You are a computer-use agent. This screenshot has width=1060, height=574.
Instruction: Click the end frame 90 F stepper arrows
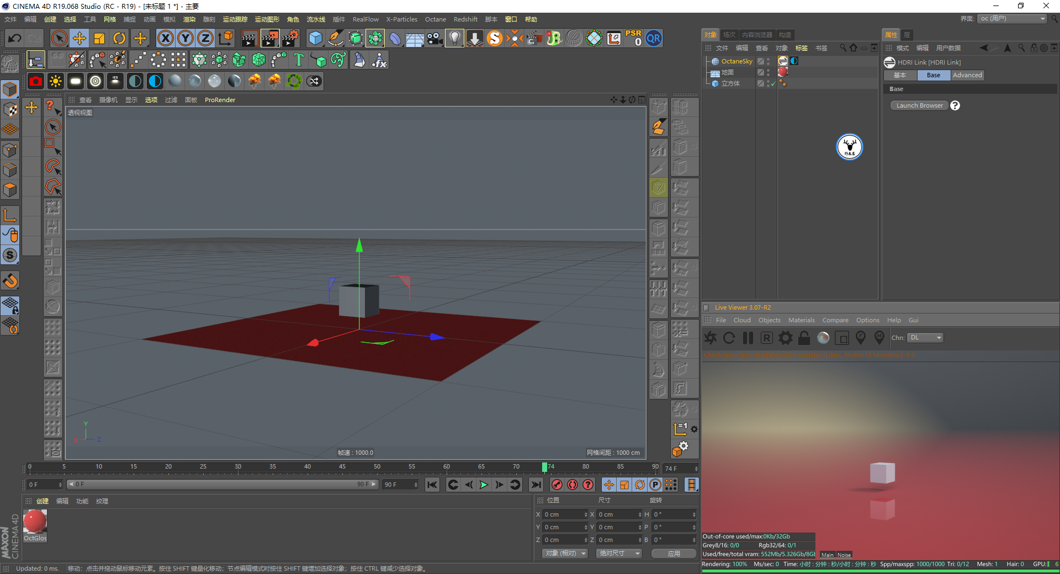point(416,485)
